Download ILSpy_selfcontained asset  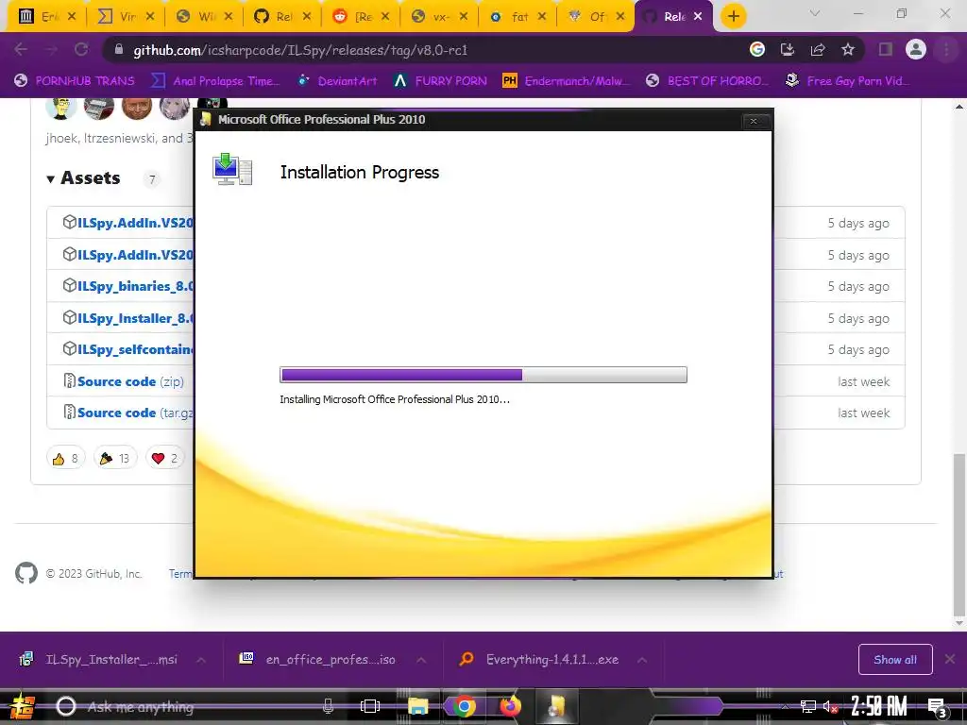(135, 349)
